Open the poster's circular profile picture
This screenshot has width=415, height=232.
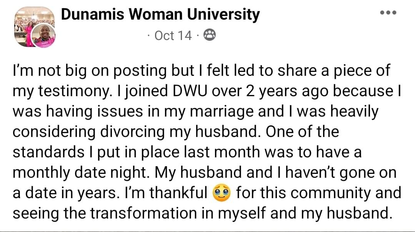[43, 36]
